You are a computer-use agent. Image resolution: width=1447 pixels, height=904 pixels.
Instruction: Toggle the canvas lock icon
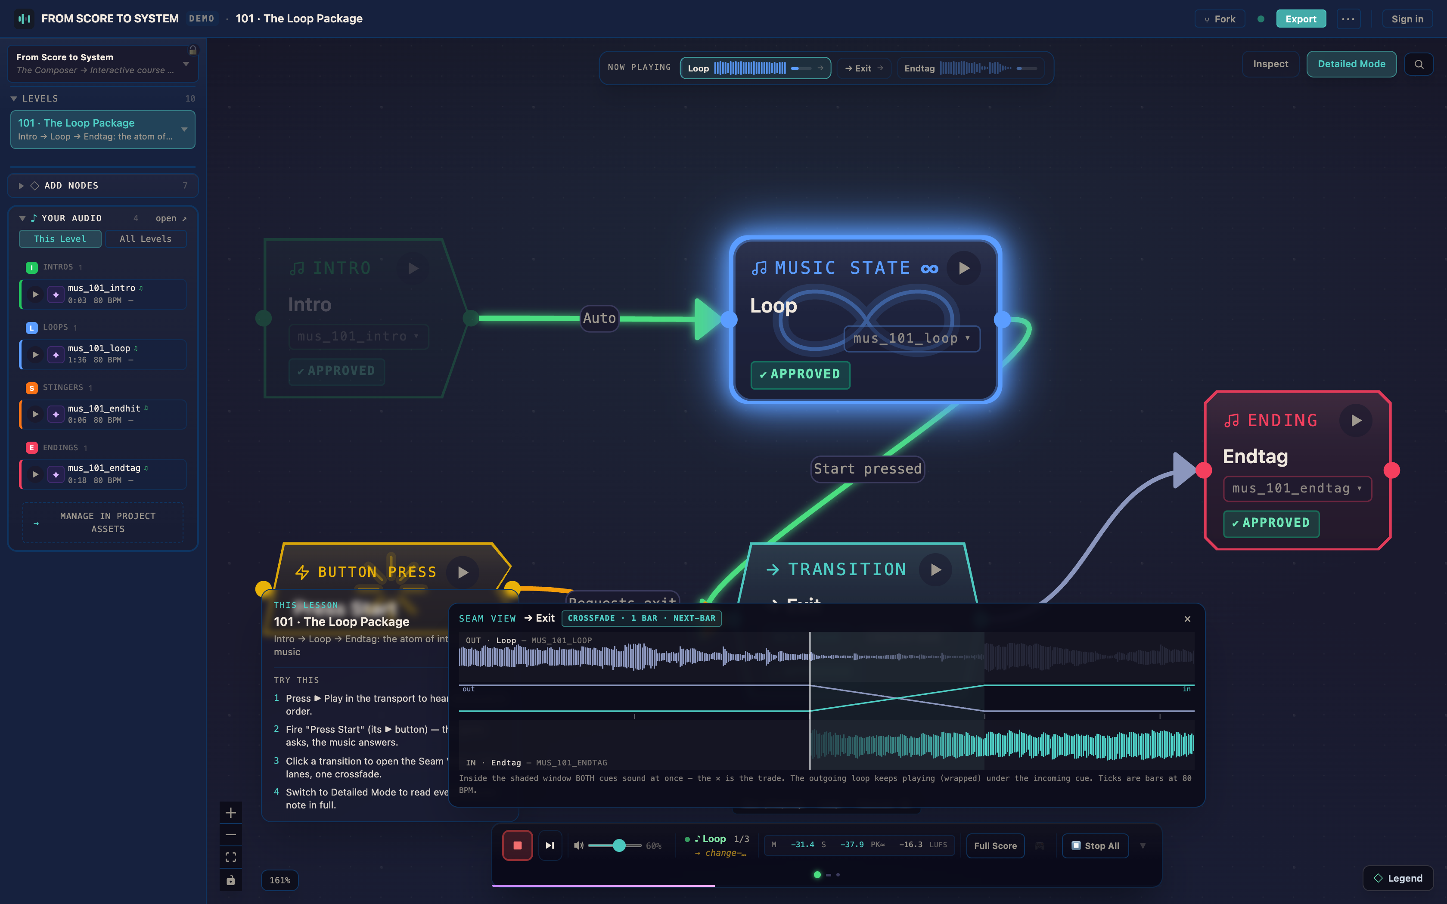(x=231, y=880)
